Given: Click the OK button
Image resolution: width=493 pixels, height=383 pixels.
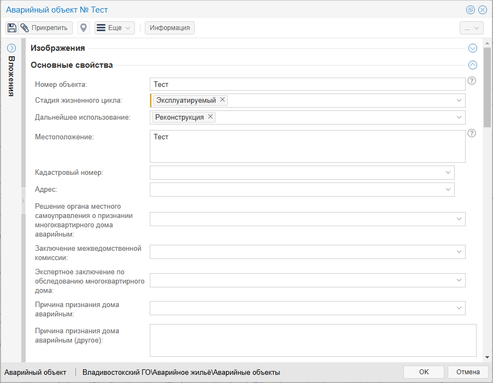Looking at the screenshot, I should click(424, 372).
